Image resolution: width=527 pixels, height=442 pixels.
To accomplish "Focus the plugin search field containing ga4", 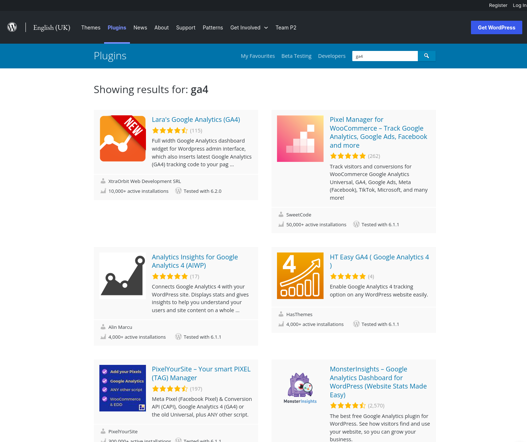I will tap(385, 56).
